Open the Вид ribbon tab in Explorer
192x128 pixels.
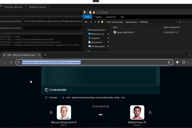122,17
